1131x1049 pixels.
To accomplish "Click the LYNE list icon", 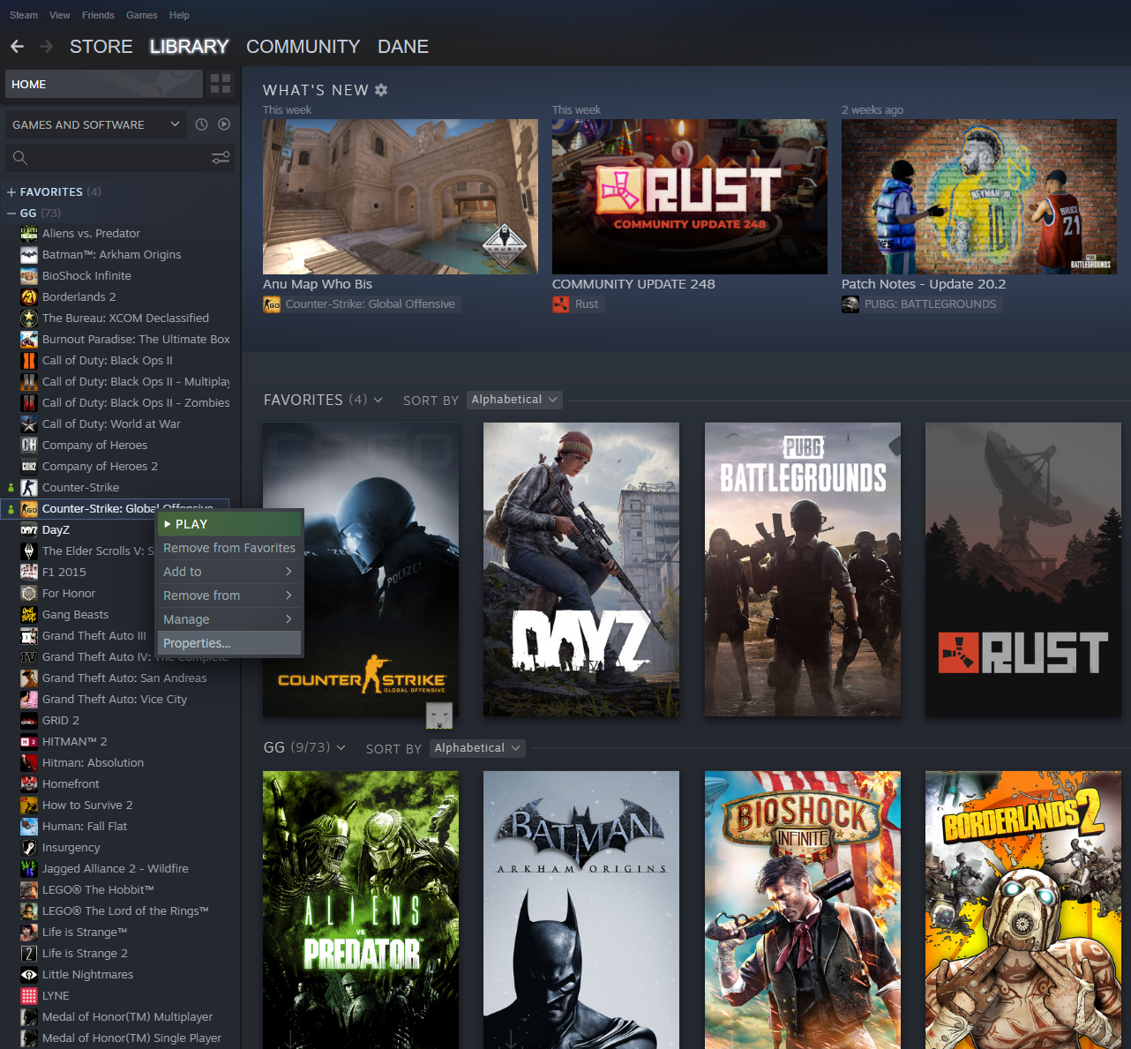I will tap(29, 995).
